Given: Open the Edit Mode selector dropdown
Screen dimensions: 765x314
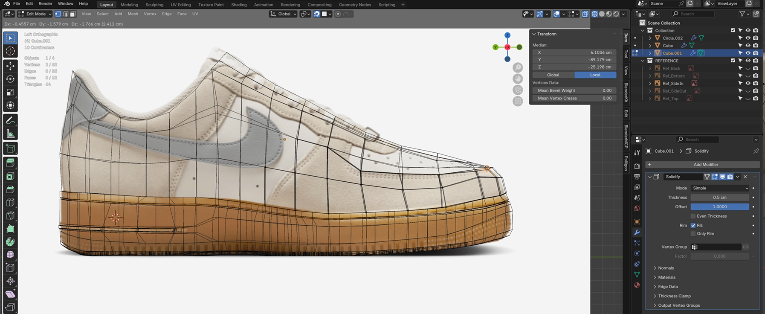Looking at the screenshot, I should click(x=35, y=14).
